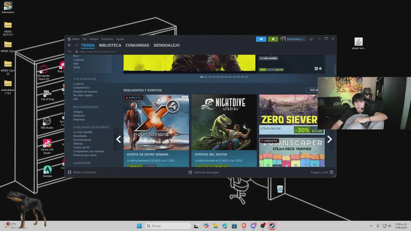Open the Townscaper live card
The width and height of the screenshot is (411, 231).
tap(292, 152)
